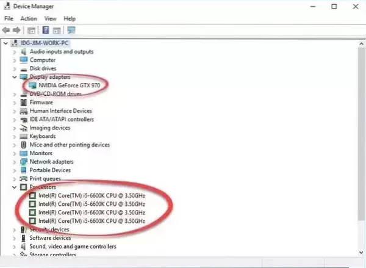Viewport: 366px width, 268px height.
Task: Click the Keyboards category icon
Action: pyautogui.click(x=24, y=136)
